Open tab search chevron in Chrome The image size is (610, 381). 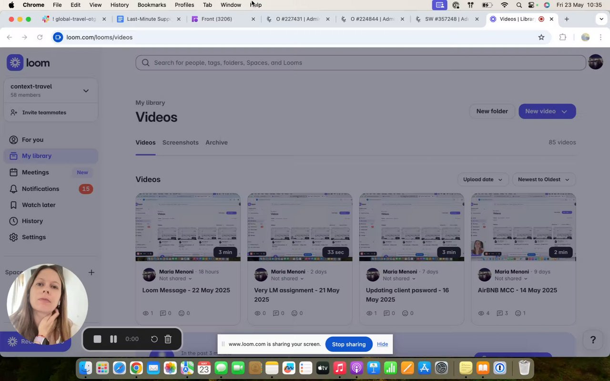click(601, 19)
